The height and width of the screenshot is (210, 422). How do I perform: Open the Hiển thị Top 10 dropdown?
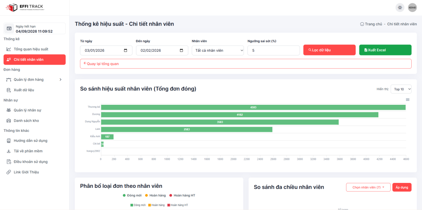[x=401, y=89]
